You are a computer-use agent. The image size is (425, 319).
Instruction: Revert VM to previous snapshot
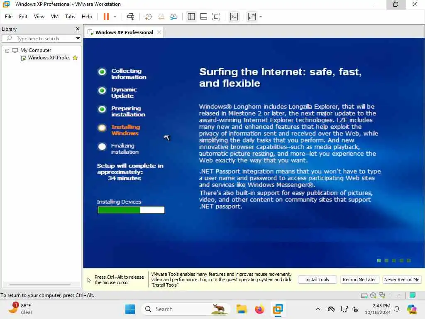click(x=161, y=17)
